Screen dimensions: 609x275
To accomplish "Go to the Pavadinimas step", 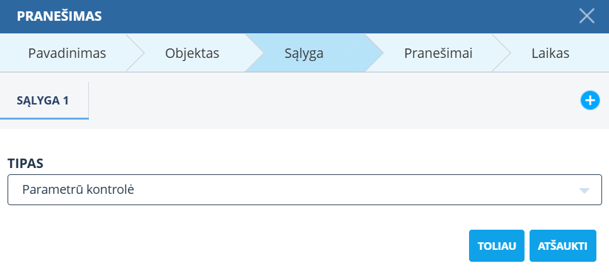I will pos(67,53).
